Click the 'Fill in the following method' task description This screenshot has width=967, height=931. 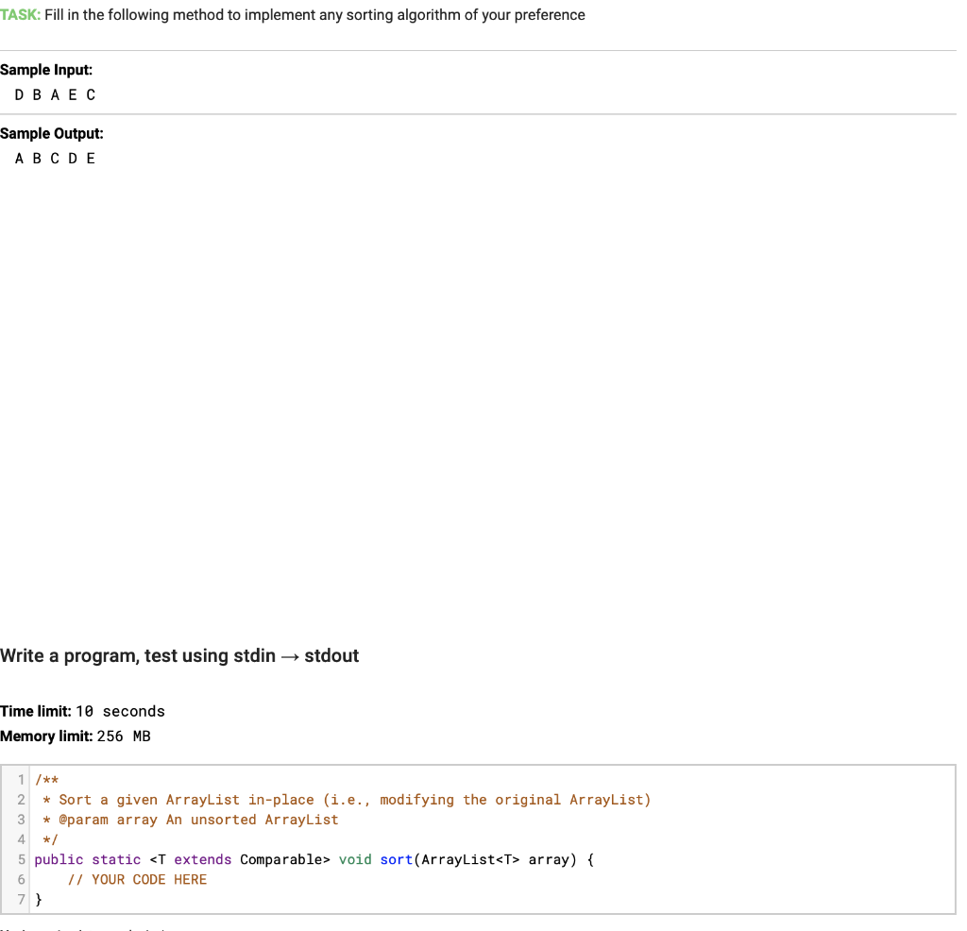pyautogui.click(x=314, y=15)
